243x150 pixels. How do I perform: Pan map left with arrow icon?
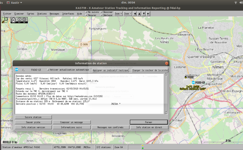135,14
